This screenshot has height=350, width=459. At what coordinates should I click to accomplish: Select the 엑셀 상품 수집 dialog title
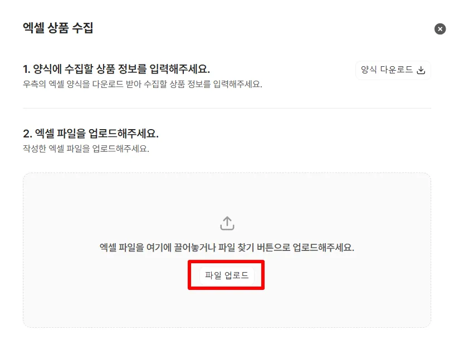pos(58,28)
